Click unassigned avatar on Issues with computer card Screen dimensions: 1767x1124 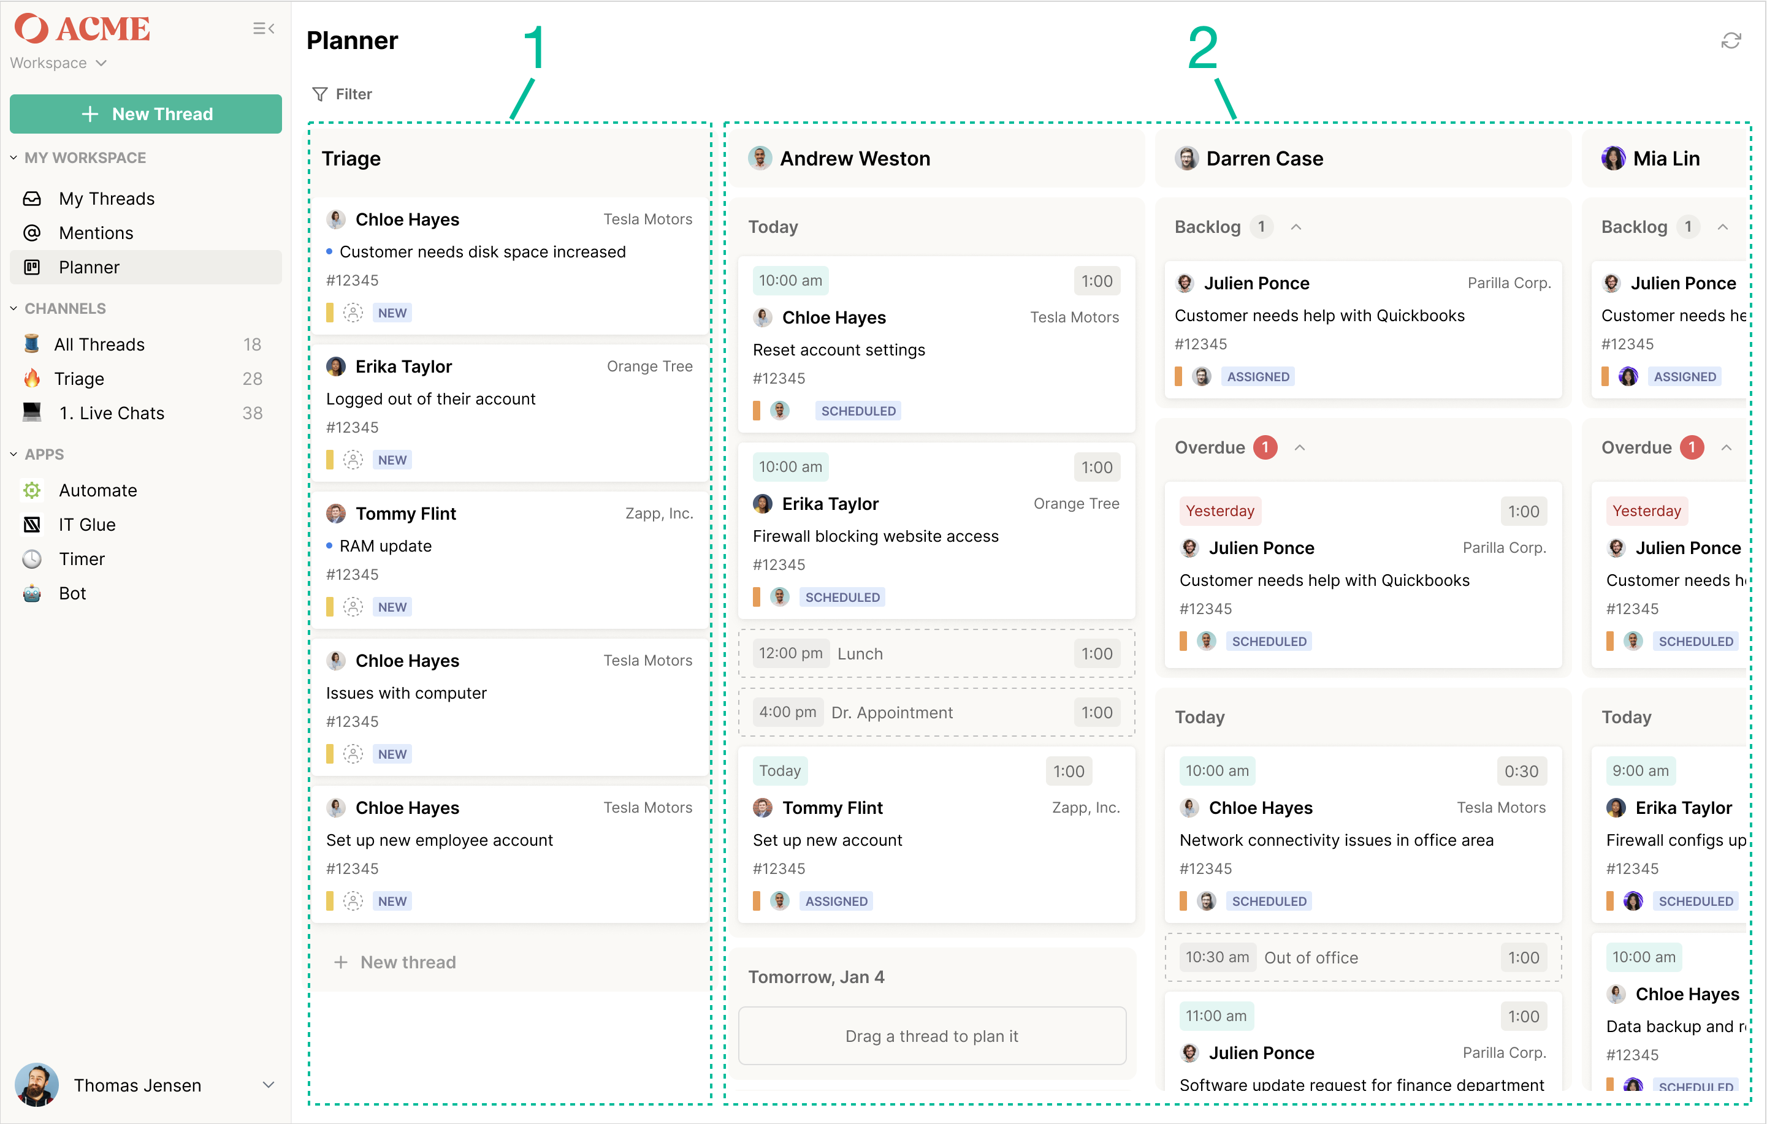tap(353, 754)
